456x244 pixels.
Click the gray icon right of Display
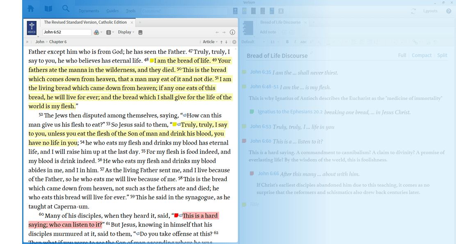pos(140,32)
